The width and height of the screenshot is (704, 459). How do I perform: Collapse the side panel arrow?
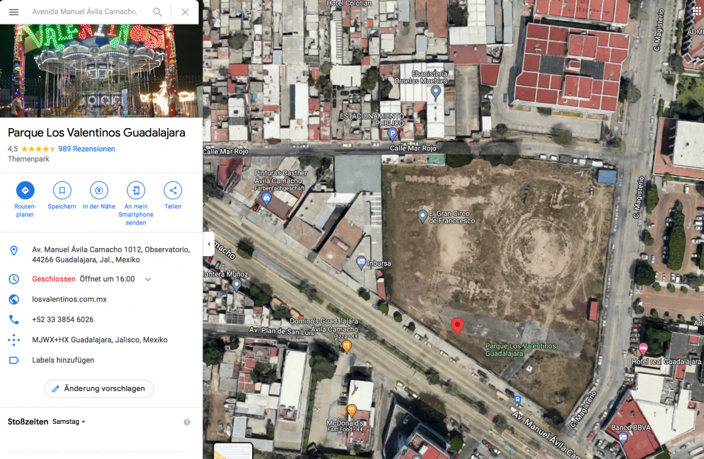tap(209, 244)
